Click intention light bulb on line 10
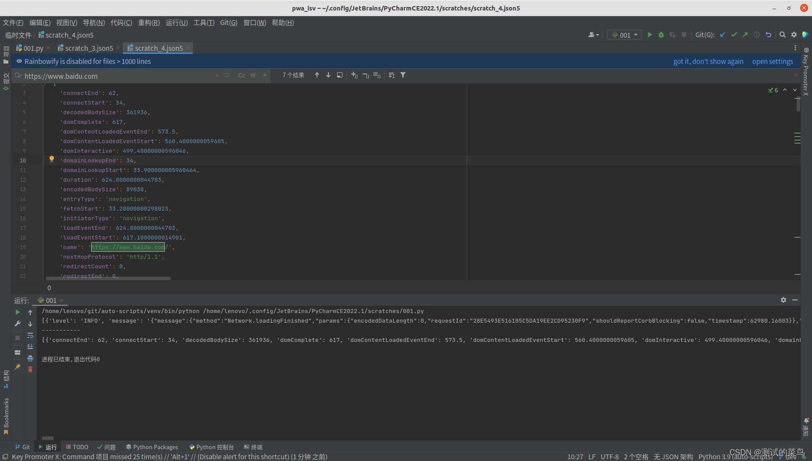Image resolution: width=812 pixels, height=461 pixels. point(52,159)
